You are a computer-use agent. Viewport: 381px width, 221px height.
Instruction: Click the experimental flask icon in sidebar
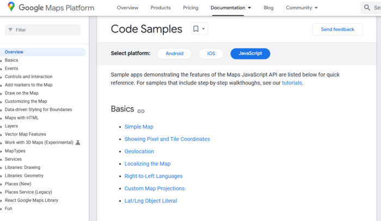pos(78,143)
